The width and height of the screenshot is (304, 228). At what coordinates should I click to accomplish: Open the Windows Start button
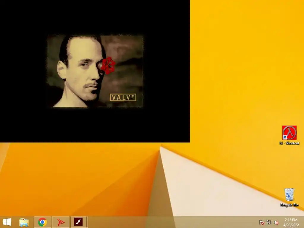click(x=7, y=222)
